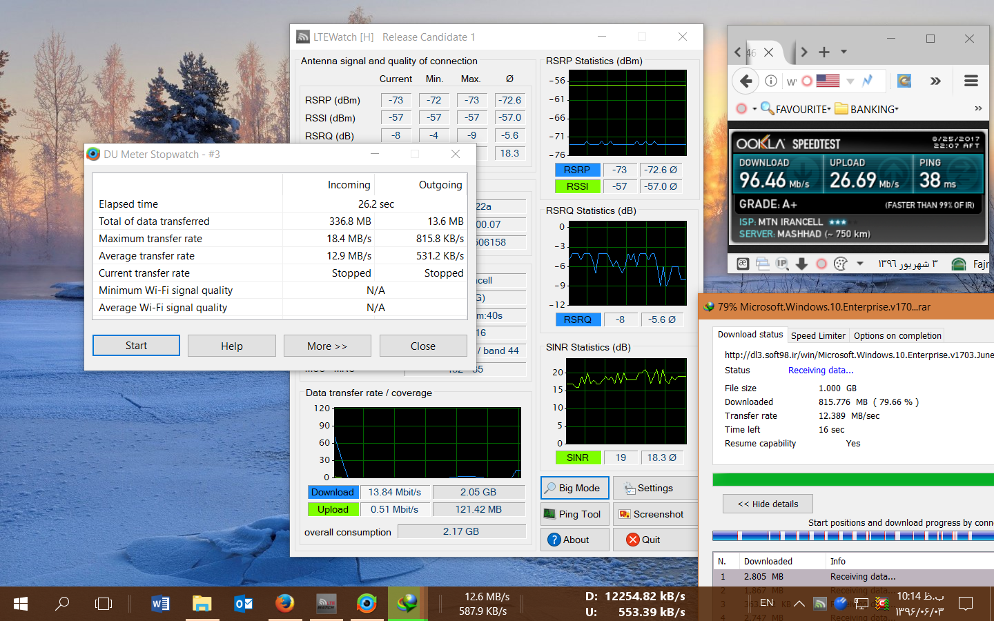Open site information icon in Firefox address bar
The width and height of the screenshot is (994, 621).
point(771,81)
